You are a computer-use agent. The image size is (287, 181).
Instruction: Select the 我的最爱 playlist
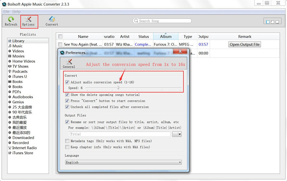pyautogui.click(x=19, y=122)
